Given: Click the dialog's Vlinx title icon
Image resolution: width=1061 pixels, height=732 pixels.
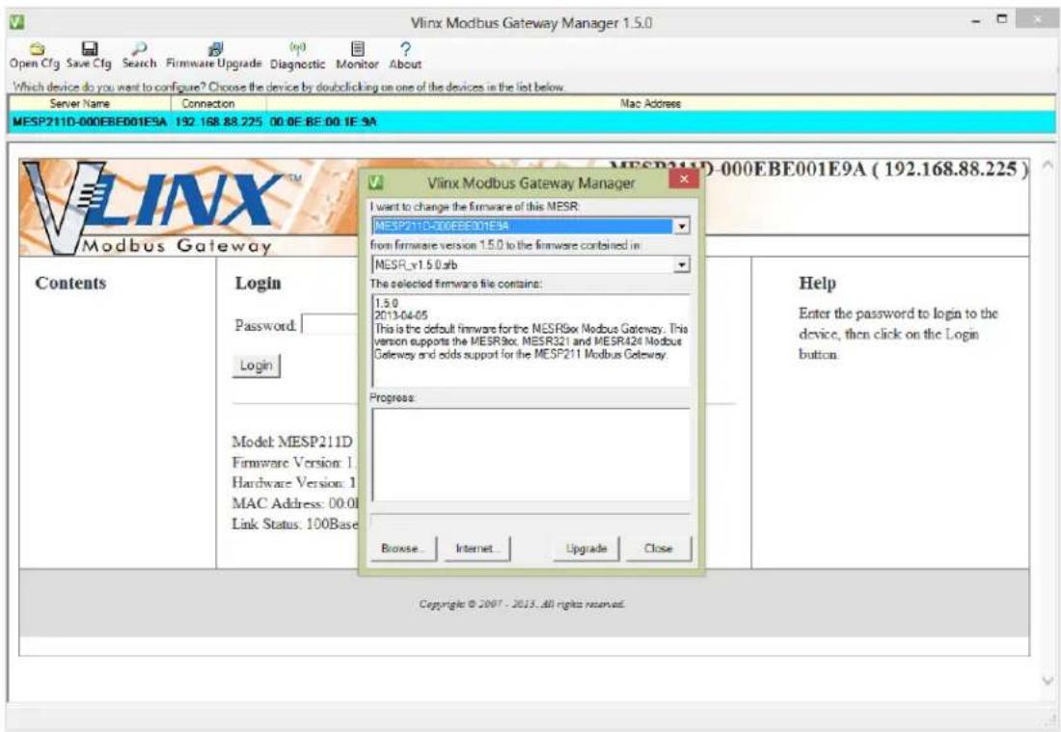Looking at the screenshot, I should (x=376, y=182).
